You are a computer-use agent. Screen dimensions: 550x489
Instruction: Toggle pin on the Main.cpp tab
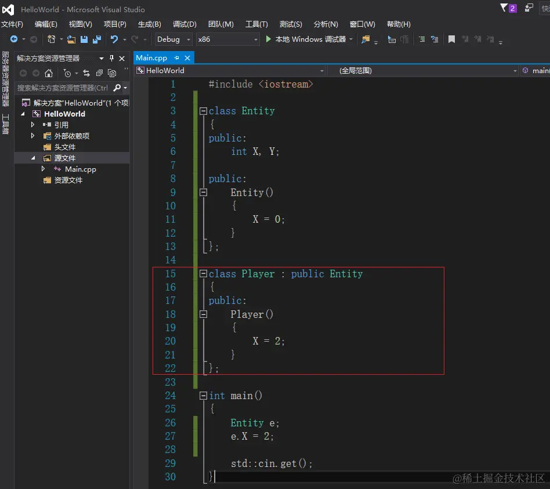coord(176,58)
